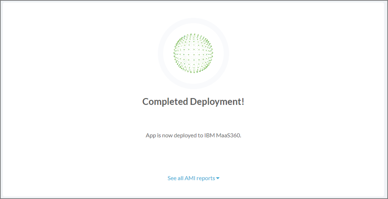Viewport: 388px width, 199px height.
Task: Click the green dotted sphere deployment icon
Action: click(193, 53)
